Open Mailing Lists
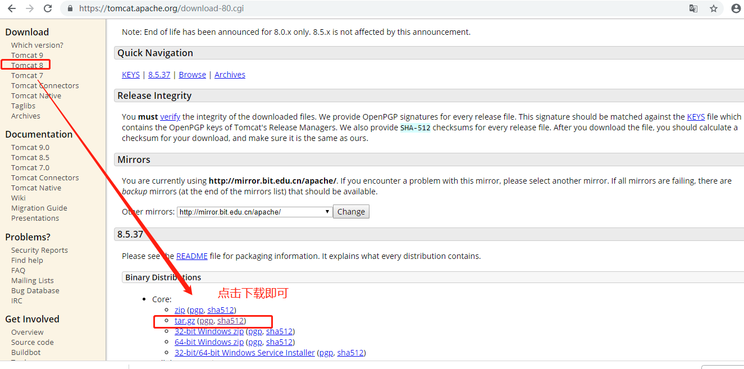The height and width of the screenshot is (369, 744). pyautogui.click(x=33, y=280)
